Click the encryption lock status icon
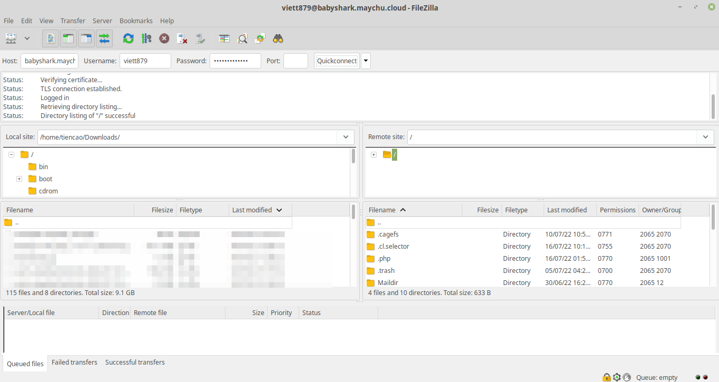The image size is (719, 382). [x=606, y=377]
